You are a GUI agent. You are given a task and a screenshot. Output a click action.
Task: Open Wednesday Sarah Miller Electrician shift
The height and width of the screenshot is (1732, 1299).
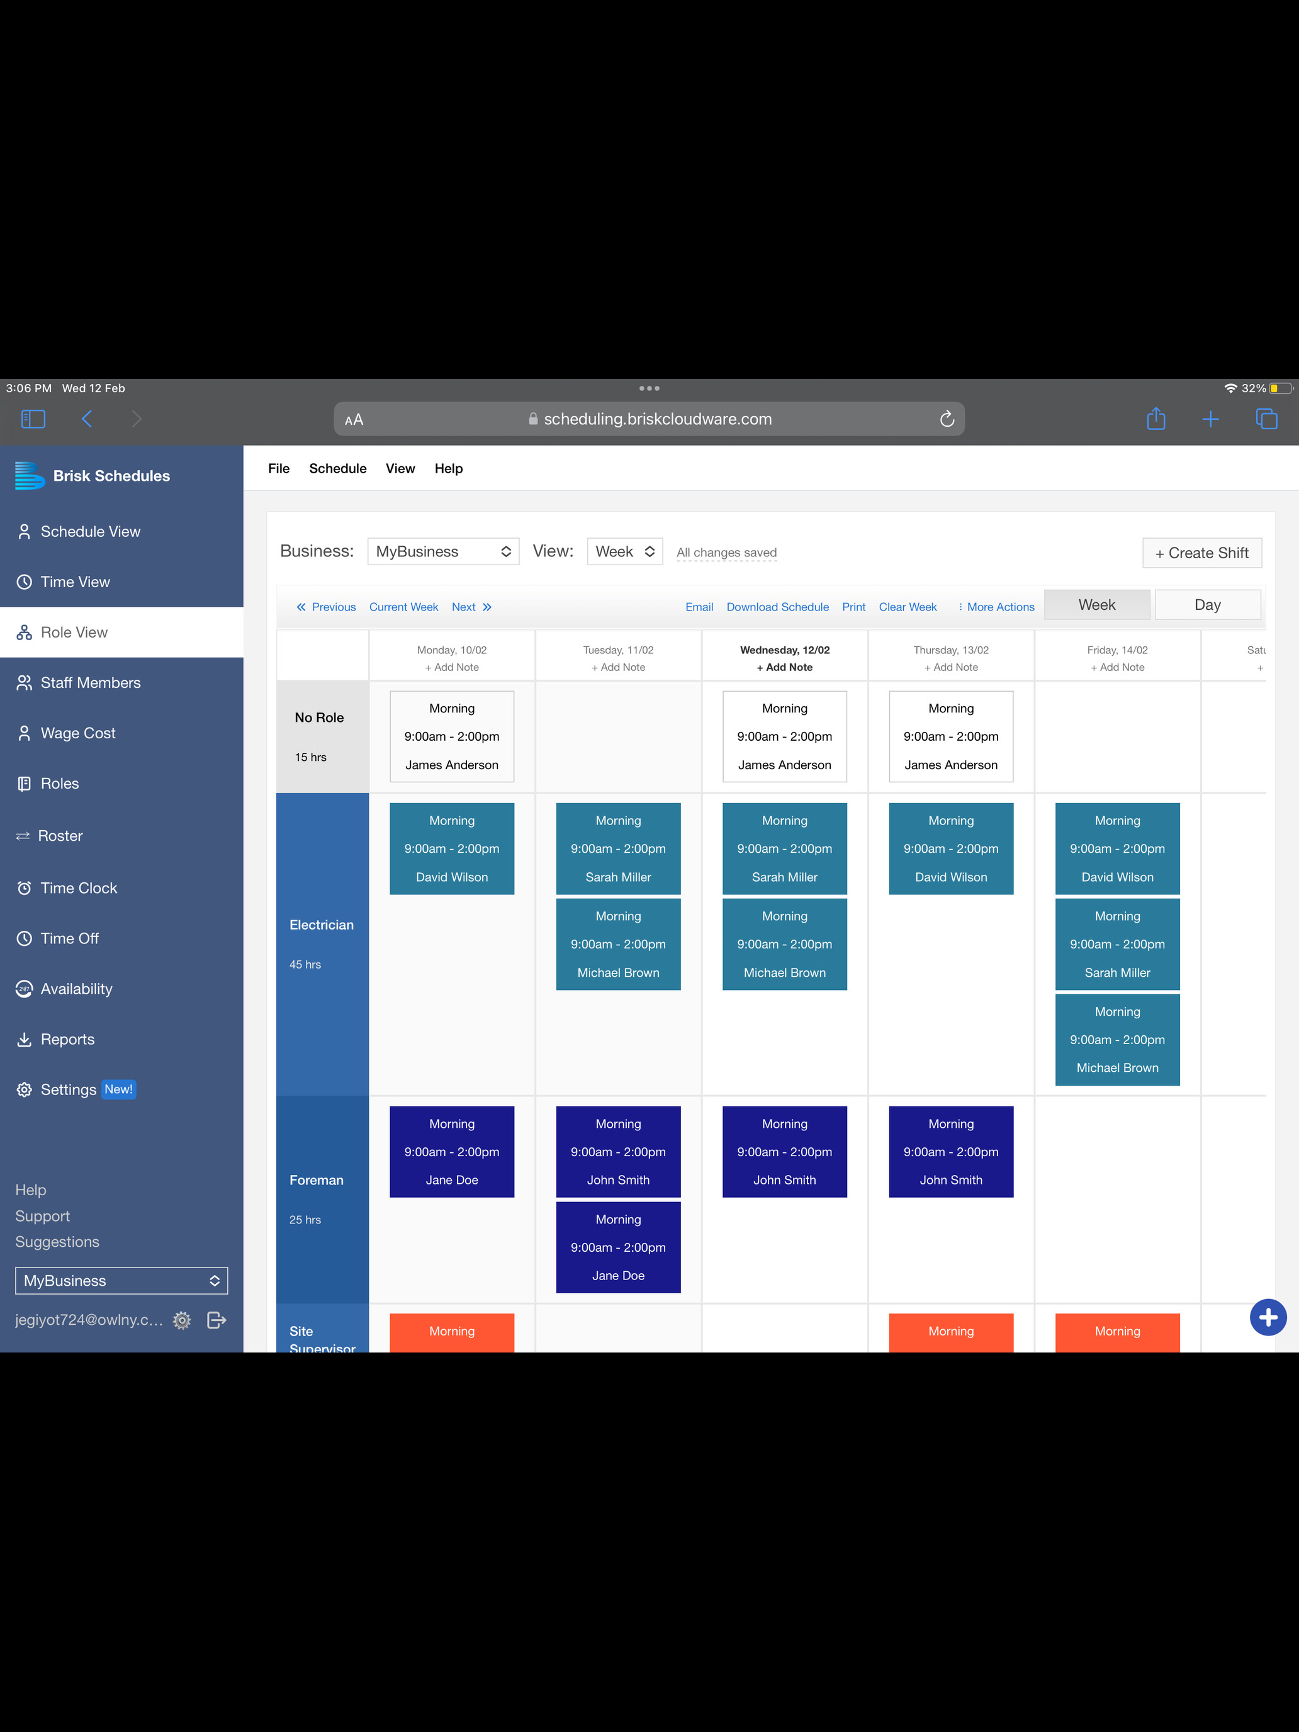coord(785,848)
